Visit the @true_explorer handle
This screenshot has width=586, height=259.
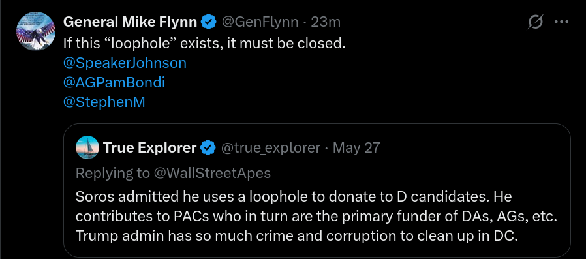pos(271,148)
